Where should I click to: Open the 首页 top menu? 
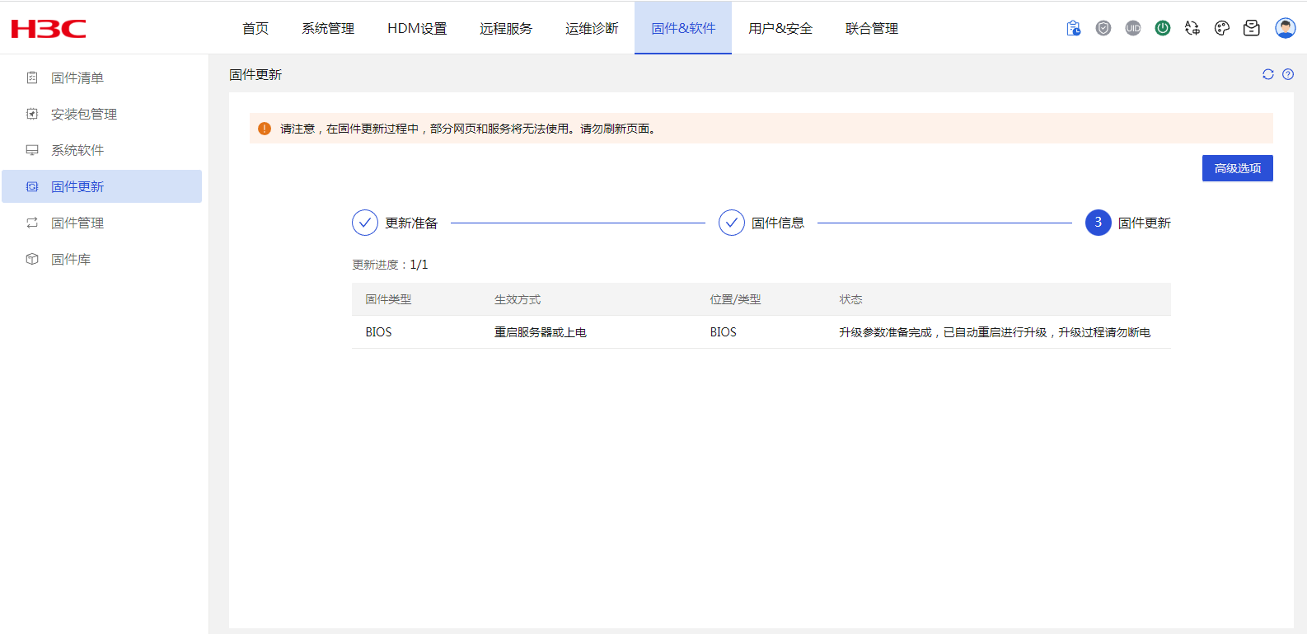tap(255, 28)
